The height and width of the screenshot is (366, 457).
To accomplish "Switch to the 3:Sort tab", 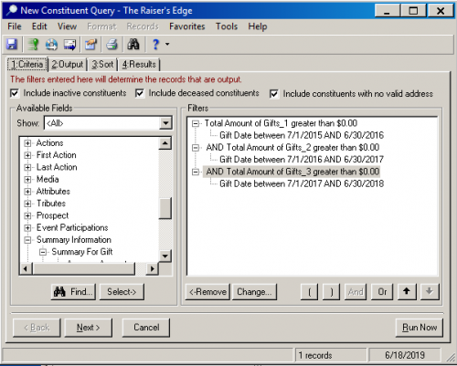I will [102, 65].
